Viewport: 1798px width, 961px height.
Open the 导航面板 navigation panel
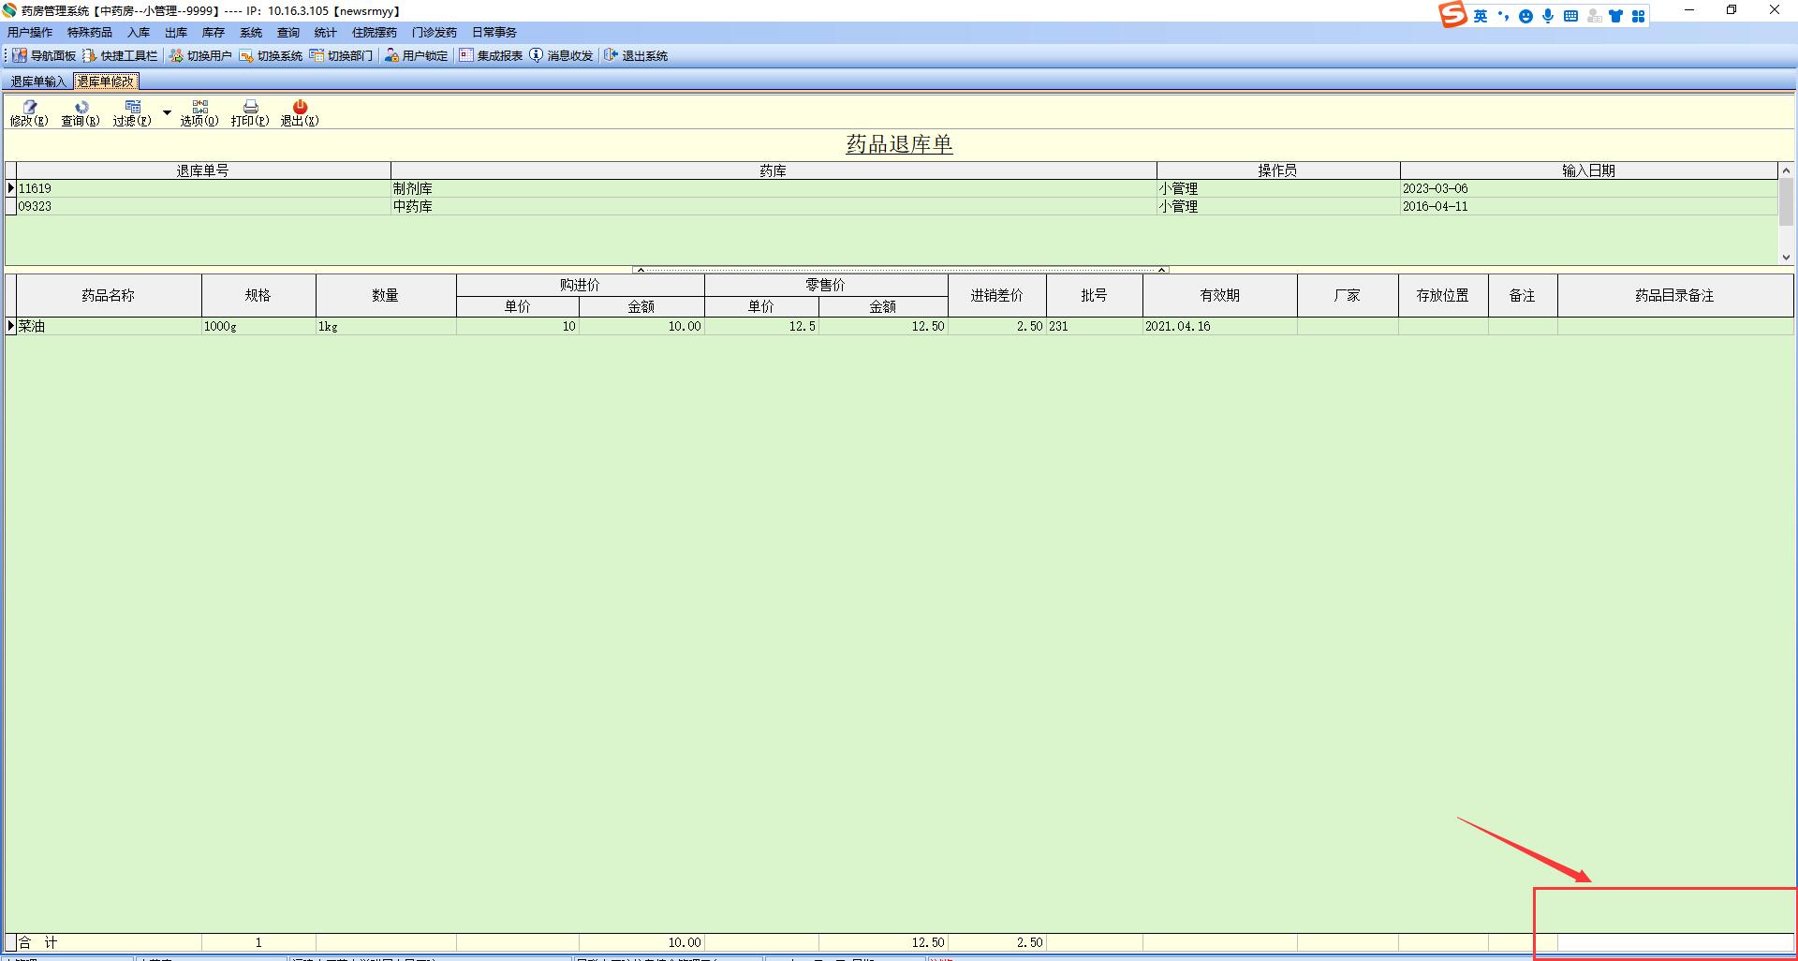(44, 55)
